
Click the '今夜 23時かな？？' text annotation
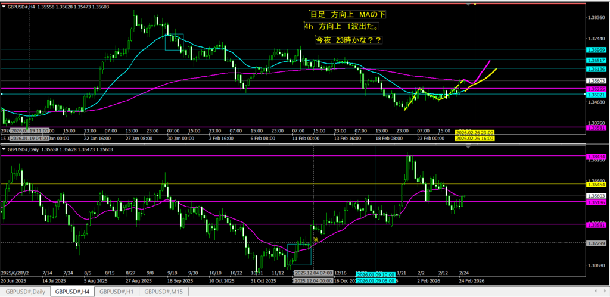coord(349,40)
